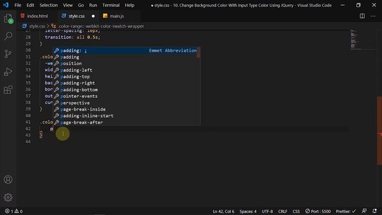
Task: Split the editor to the right
Action: (362, 16)
